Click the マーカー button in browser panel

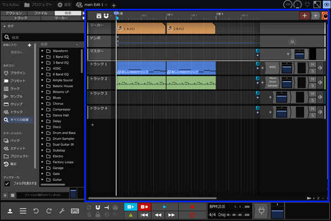tap(62, 18)
